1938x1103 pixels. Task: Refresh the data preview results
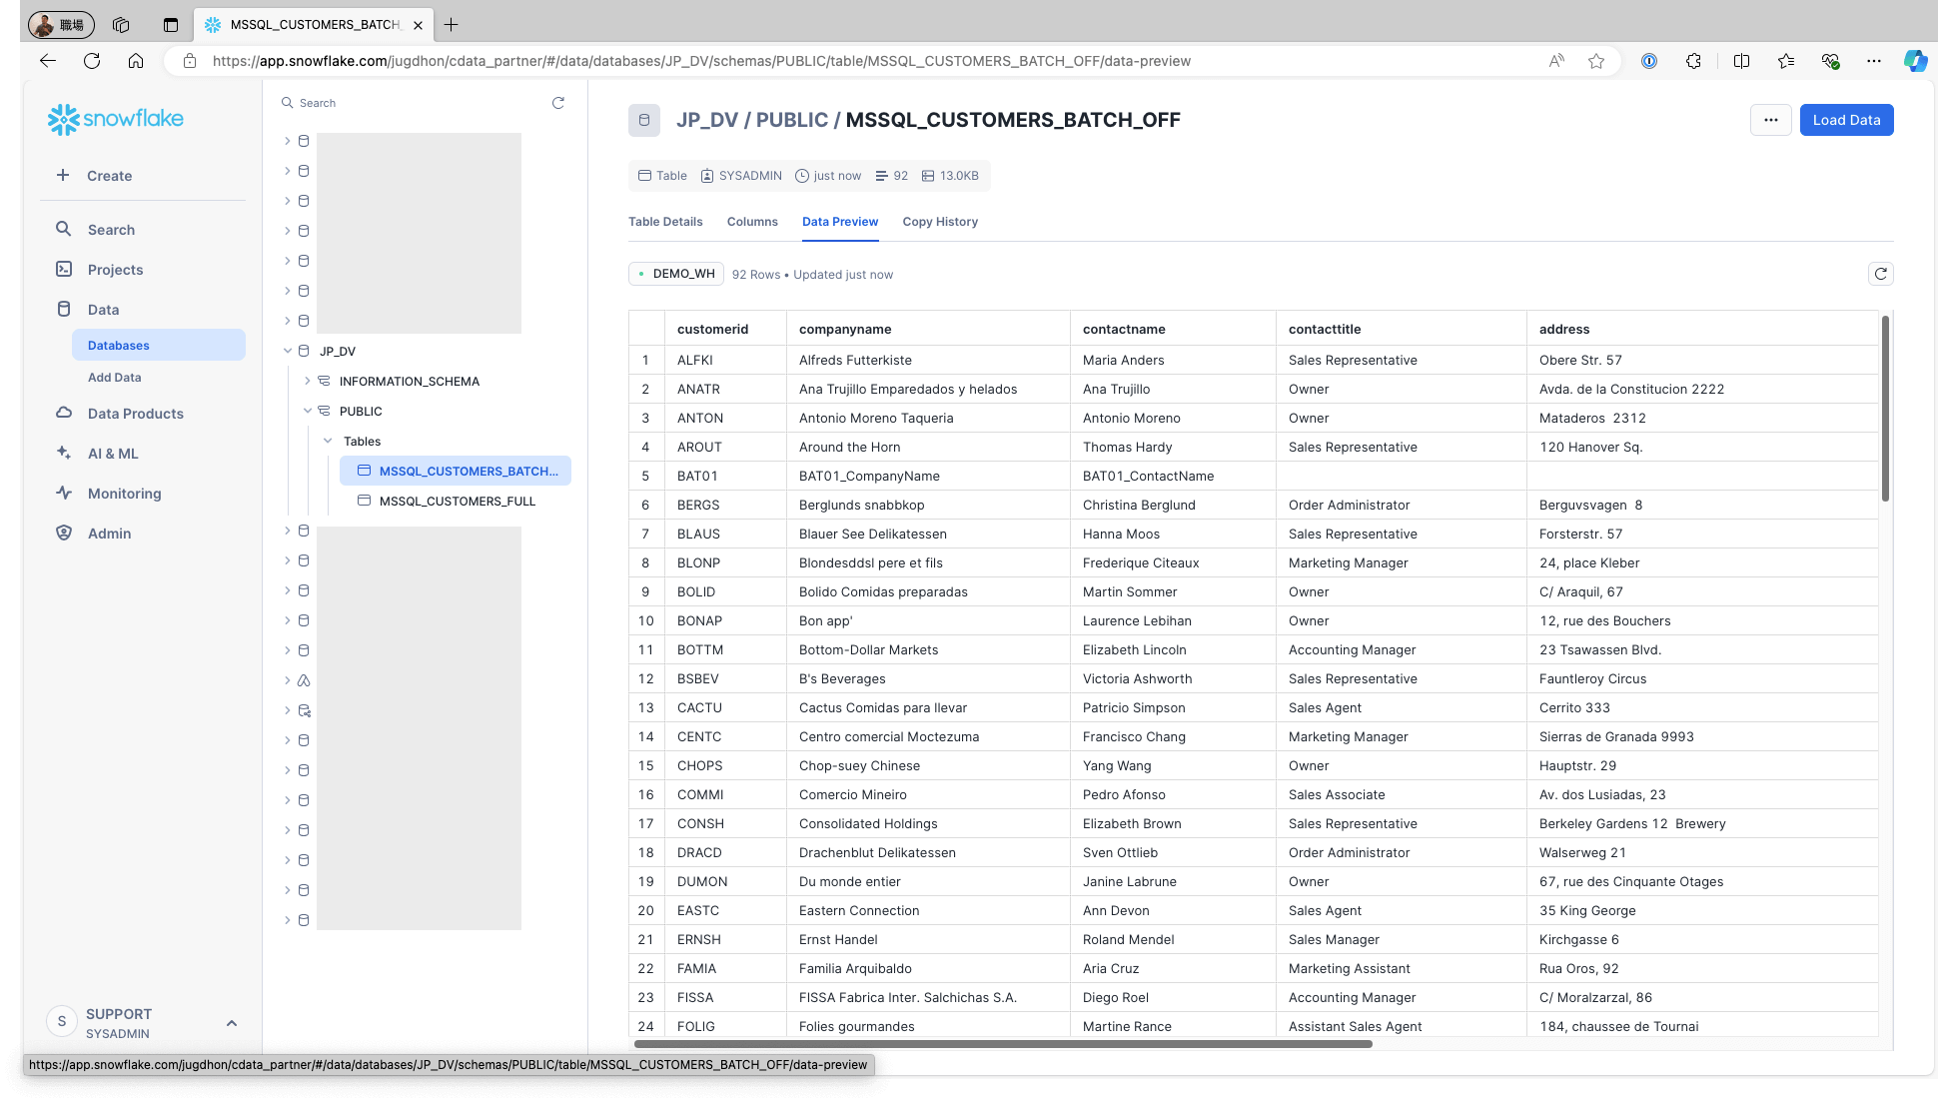[x=1880, y=274]
